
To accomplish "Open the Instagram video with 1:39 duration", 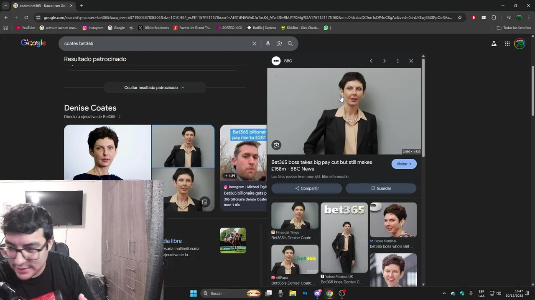I will click(244, 153).
